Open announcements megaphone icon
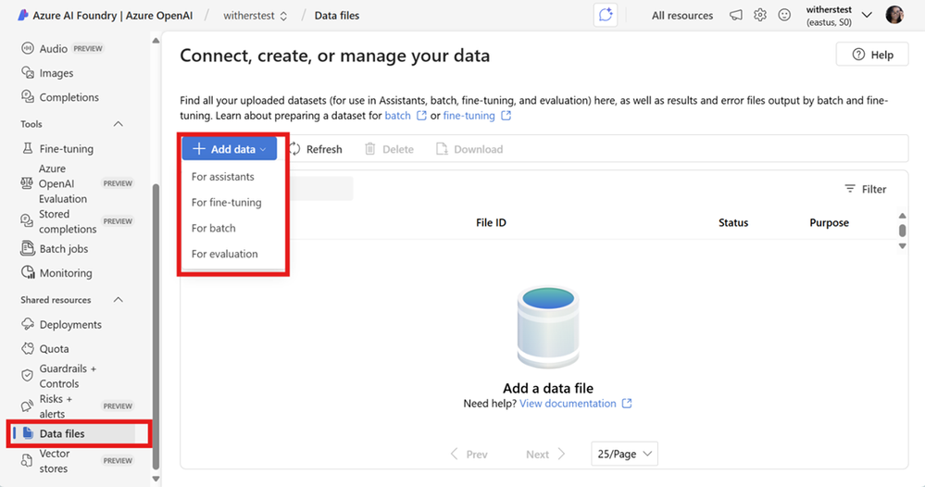Image resolution: width=925 pixels, height=487 pixels. pyautogui.click(x=735, y=16)
